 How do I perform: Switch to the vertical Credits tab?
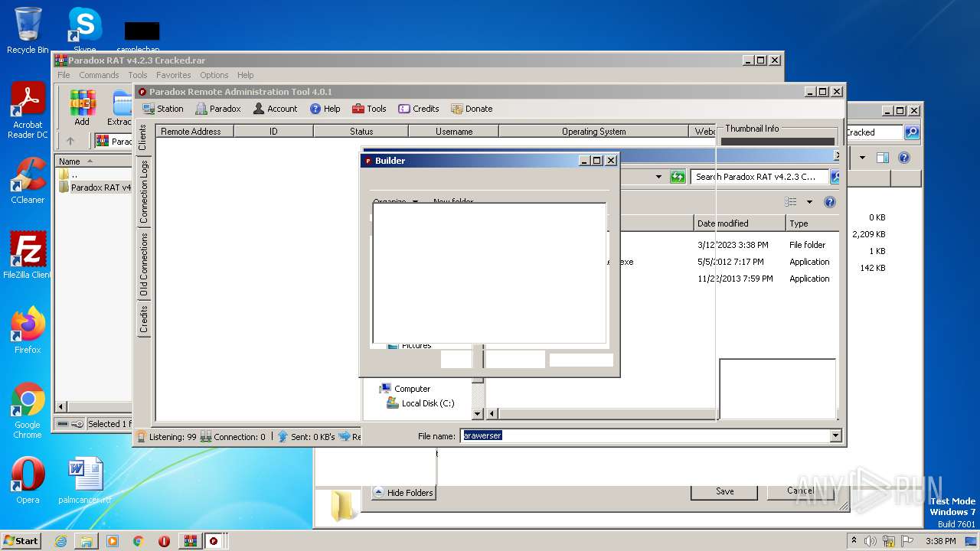click(x=142, y=318)
